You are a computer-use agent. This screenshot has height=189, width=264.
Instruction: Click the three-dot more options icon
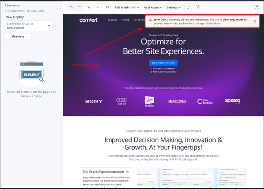coord(56,26)
